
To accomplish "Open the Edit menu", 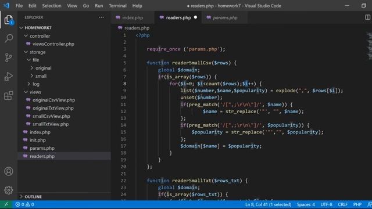I will tap(33, 6).
